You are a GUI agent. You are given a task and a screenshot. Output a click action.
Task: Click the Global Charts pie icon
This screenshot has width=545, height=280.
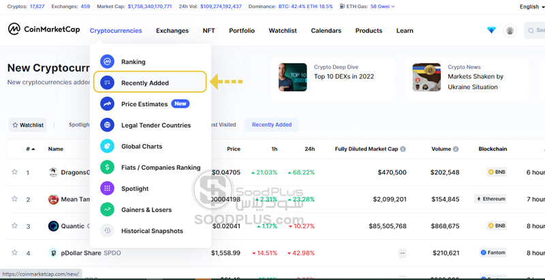click(x=107, y=146)
